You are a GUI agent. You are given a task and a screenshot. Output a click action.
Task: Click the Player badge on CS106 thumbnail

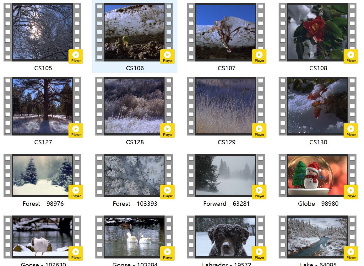pos(167,56)
